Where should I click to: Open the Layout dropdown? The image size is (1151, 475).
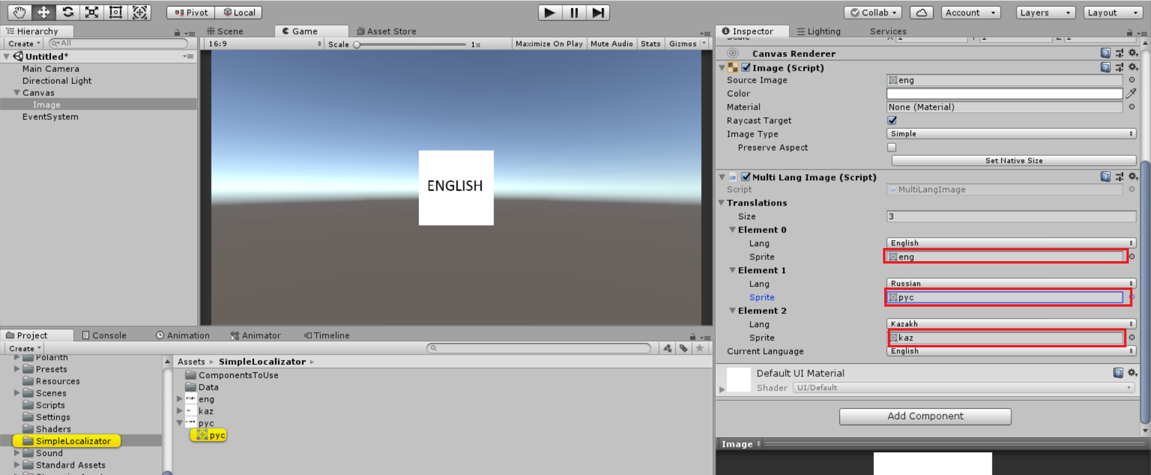point(1114,13)
